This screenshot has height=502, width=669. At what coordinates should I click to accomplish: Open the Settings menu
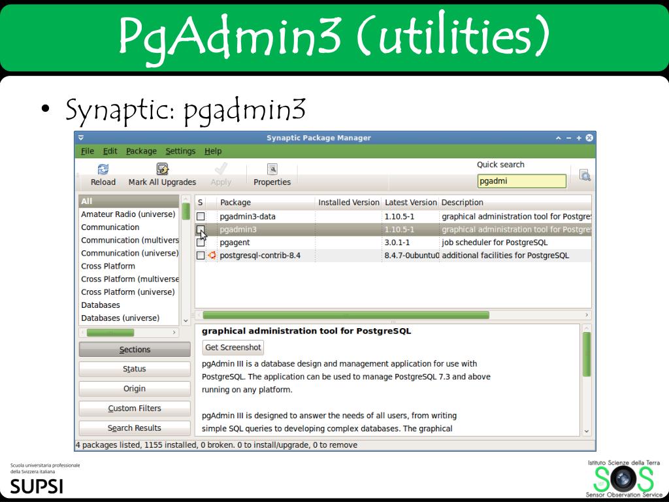click(180, 151)
